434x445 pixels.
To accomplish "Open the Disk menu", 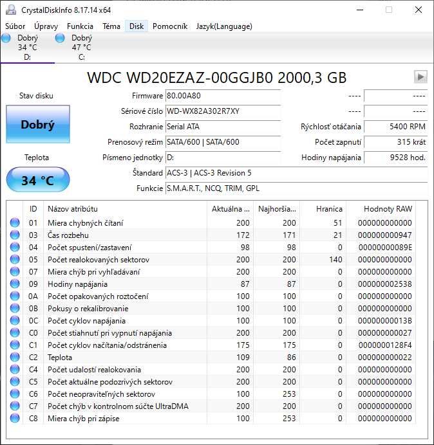I will coord(137,26).
